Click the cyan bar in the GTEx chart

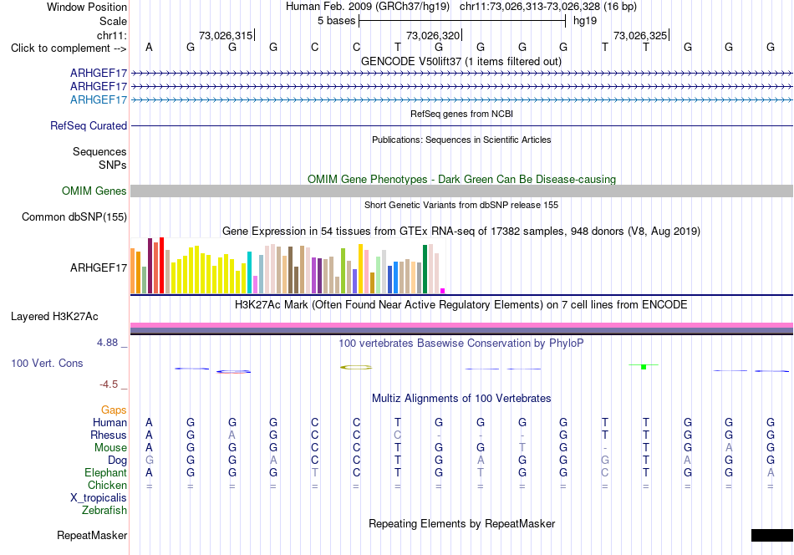[249, 272]
